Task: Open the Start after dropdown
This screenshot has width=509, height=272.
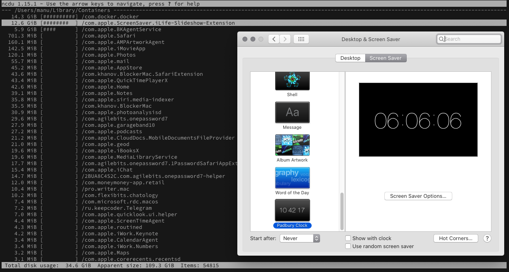Action: (300, 238)
